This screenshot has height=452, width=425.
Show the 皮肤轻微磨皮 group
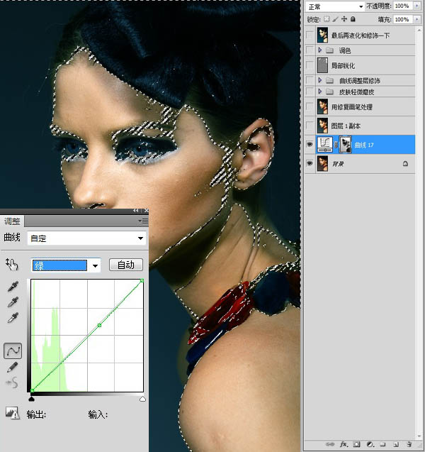coord(310,92)
